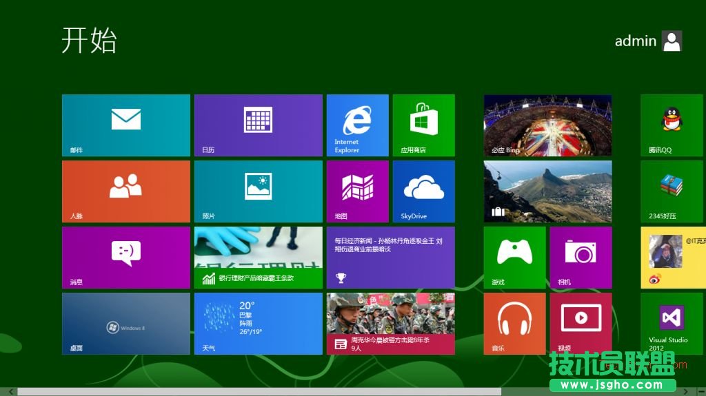The height and width of the screenshot is (396, 706).
Task: Open the Camera (相机) tile
Action: tap(581, 258)
